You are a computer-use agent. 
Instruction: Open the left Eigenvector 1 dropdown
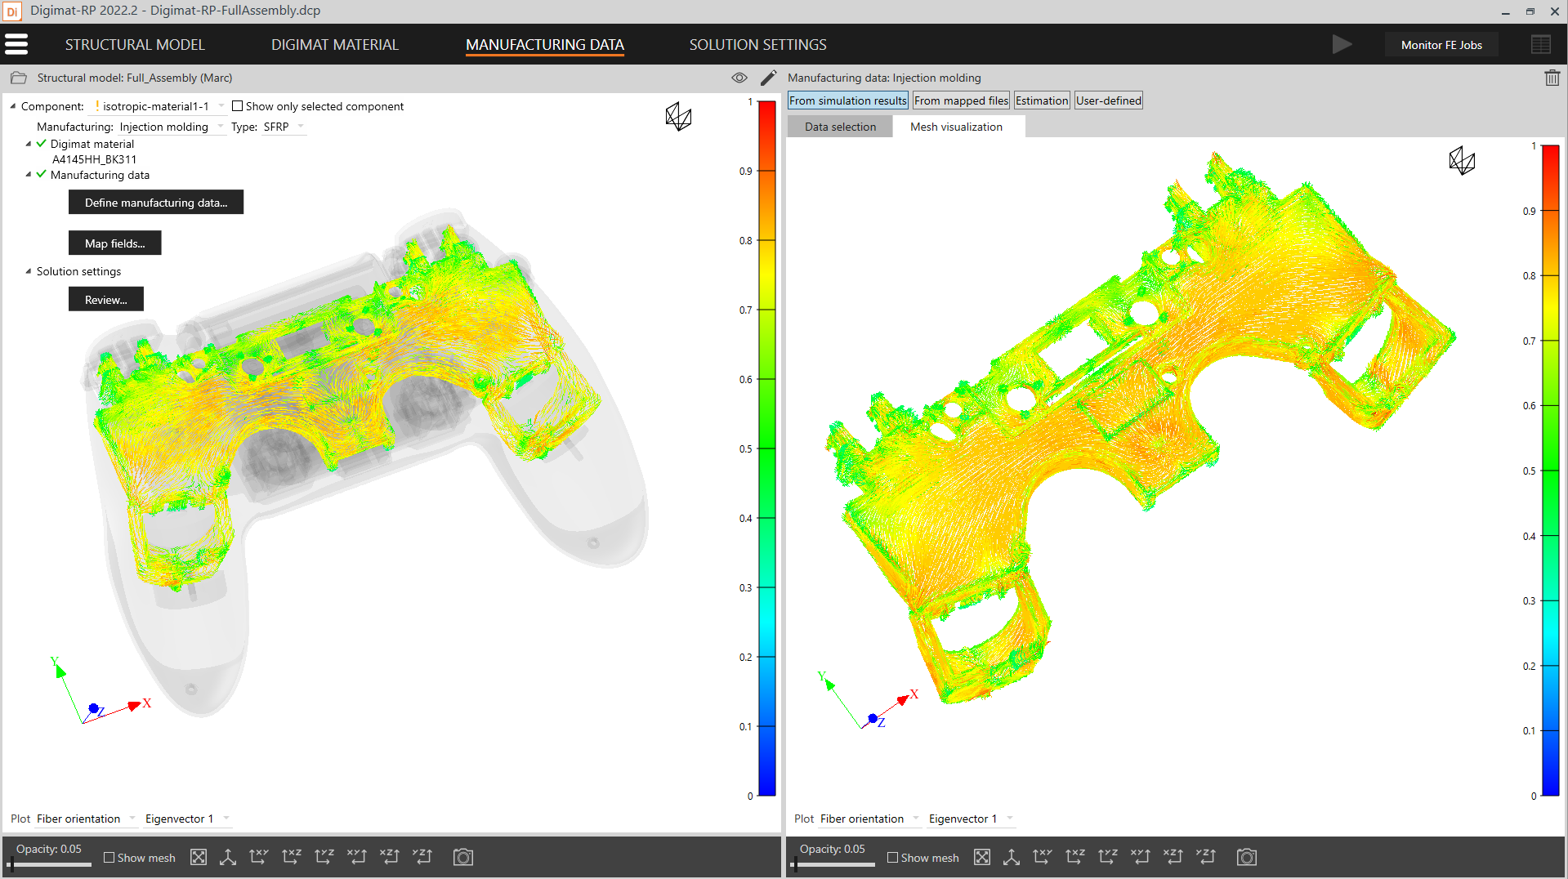coord(226,819)
